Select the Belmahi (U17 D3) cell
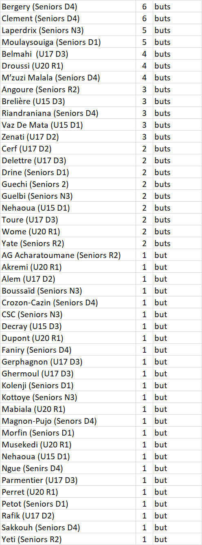The image size is (202, 545). tap(68, 54)
